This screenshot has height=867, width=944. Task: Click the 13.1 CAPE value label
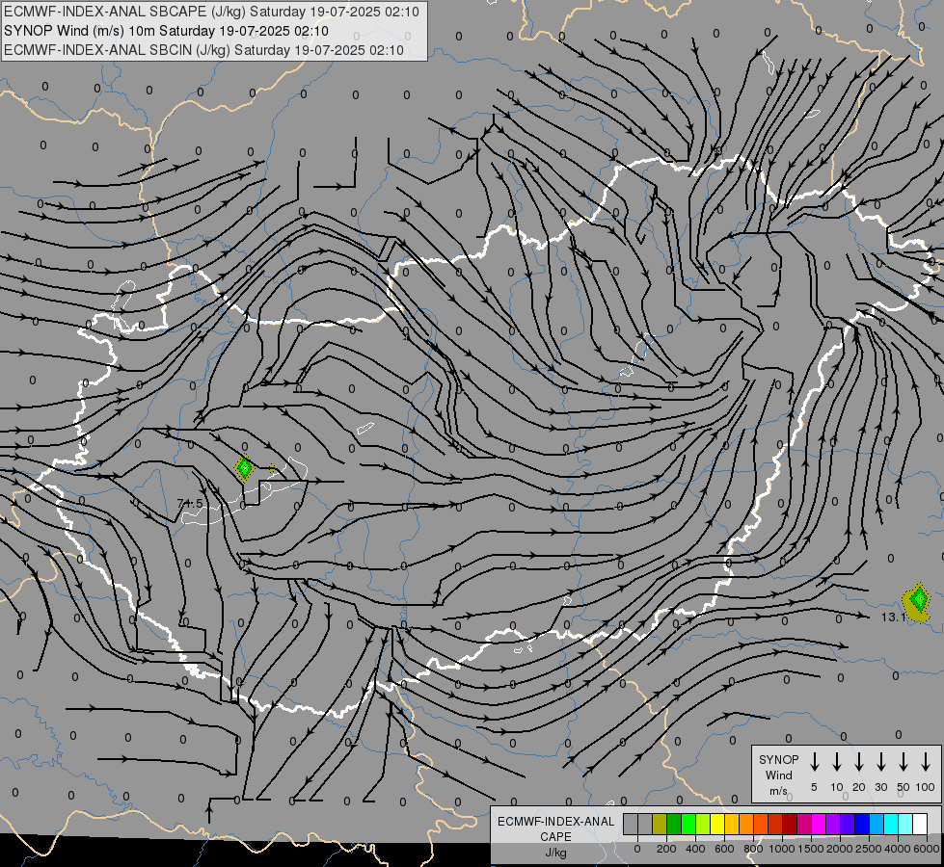pyautogui.click(x=894, y=617)
